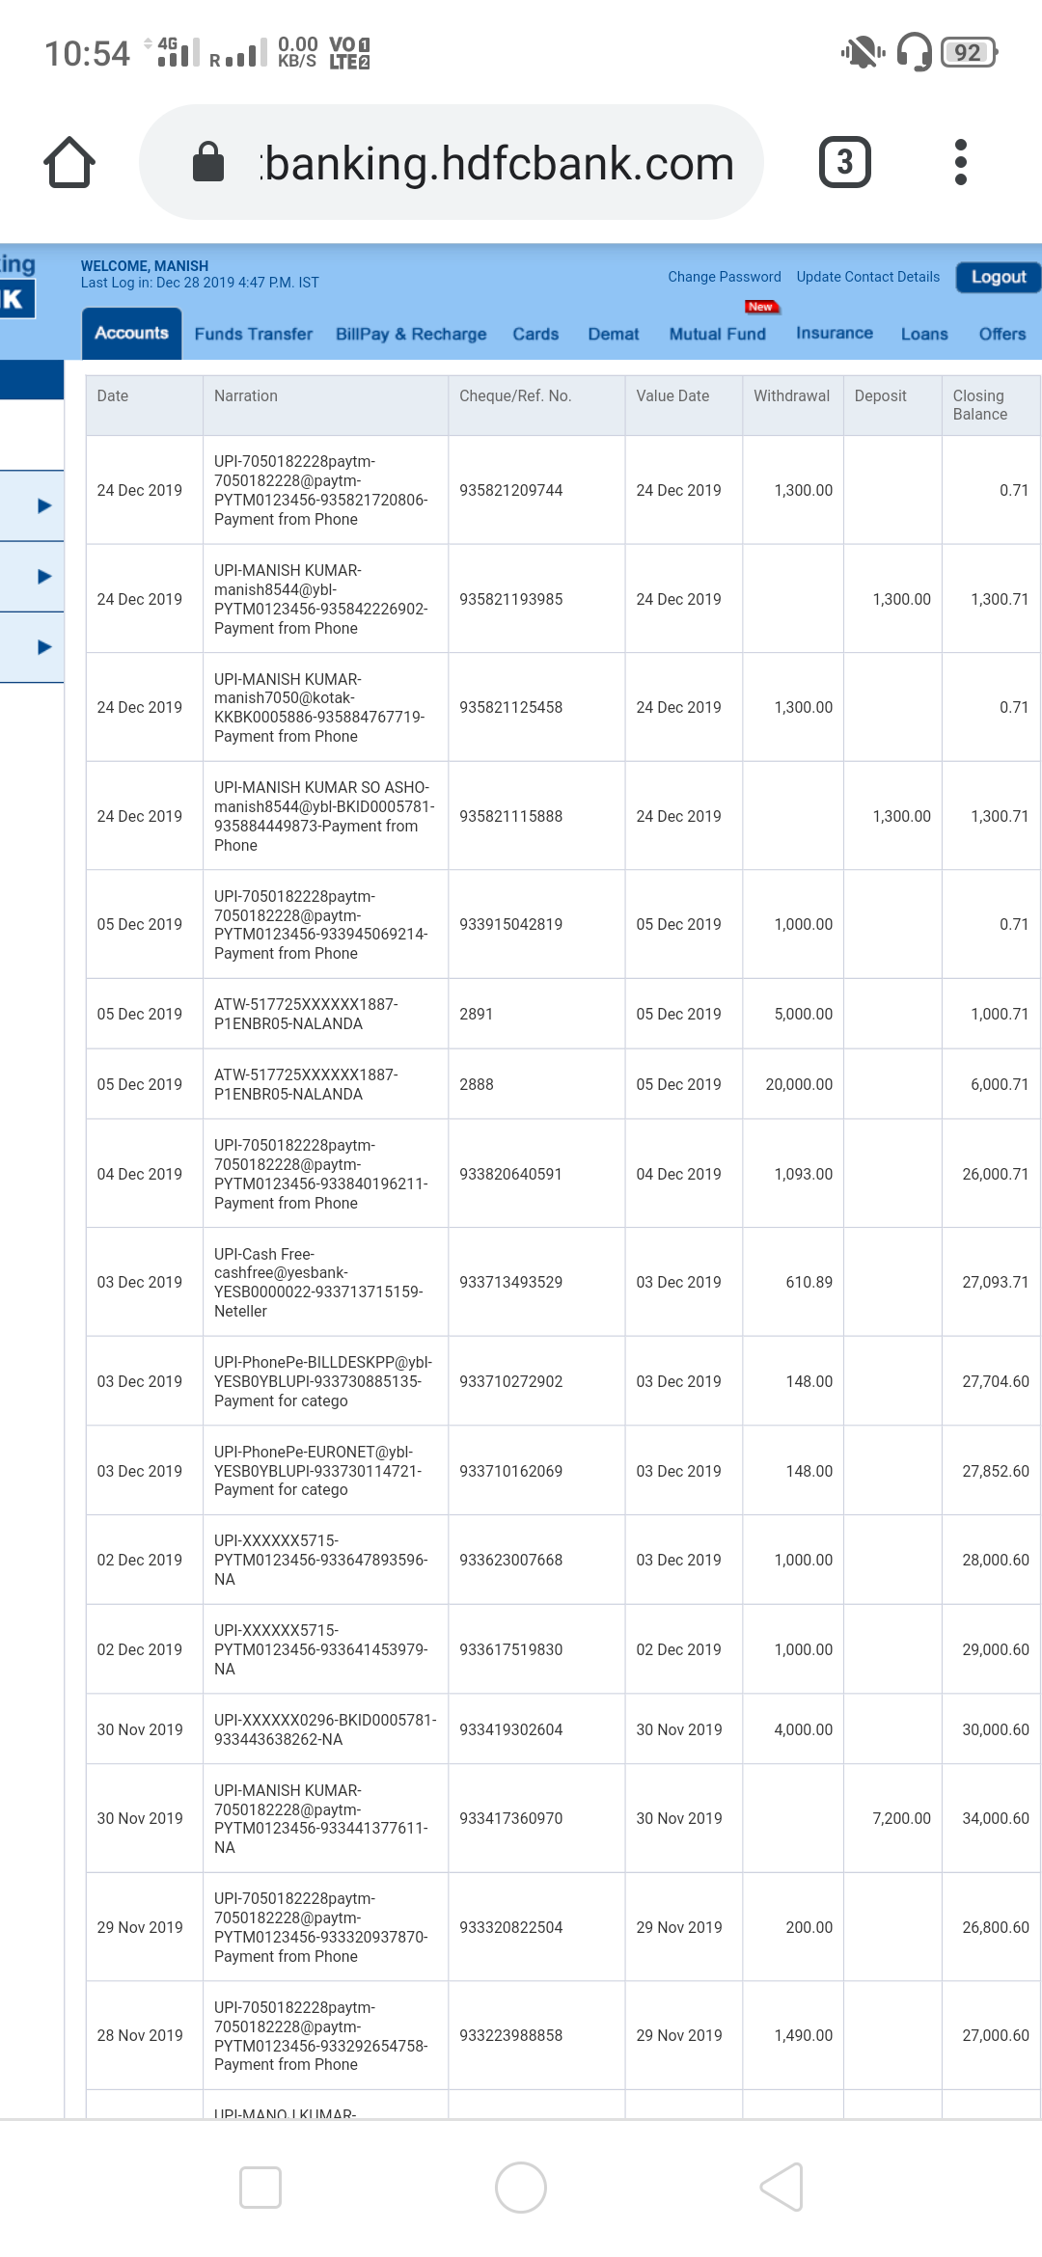
Task: Open the Offers tab
Action: (1002, 334)
